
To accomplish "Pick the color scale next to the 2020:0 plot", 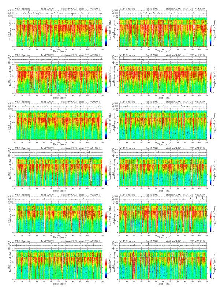I will pyautogui.click(x=106, y=129).
